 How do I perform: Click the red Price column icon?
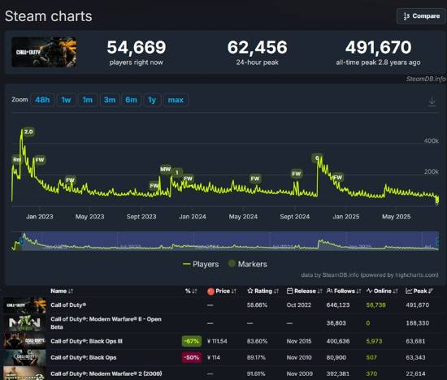(210, 291)
